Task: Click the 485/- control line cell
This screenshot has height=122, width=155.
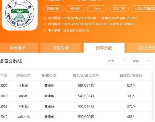Action: tap(131, 117)
